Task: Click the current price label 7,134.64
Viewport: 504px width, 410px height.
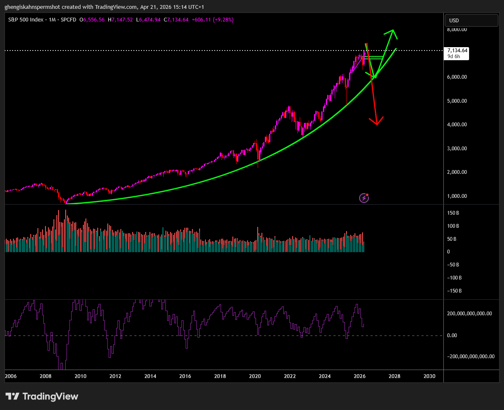Action: tap(457, 51)
